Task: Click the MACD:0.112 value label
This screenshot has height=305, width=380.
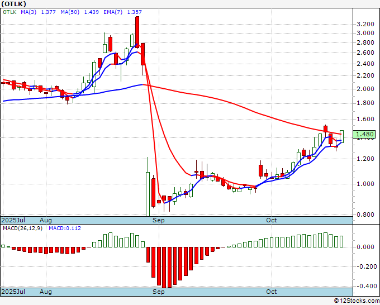Action: (65, 228)
